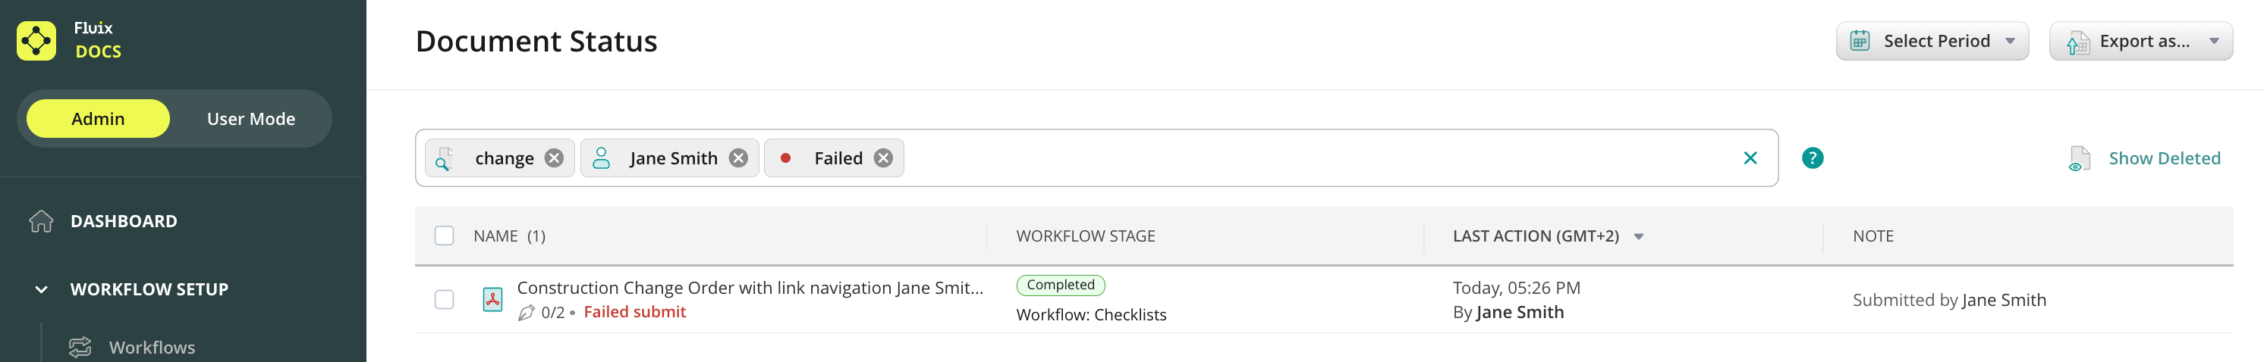Switch to the Admin mode tab
Viewport: 2264px width, 362px height.
point(98,118)
